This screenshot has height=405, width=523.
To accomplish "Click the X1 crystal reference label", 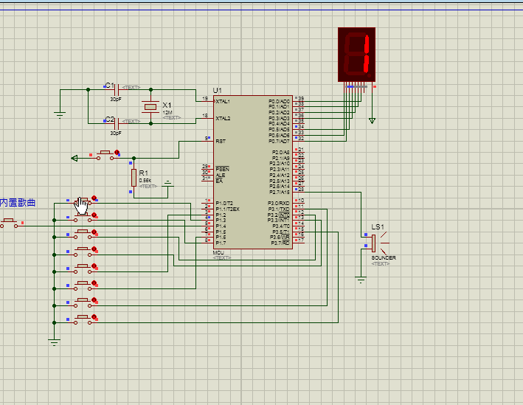I will click(x=167, y=105).
